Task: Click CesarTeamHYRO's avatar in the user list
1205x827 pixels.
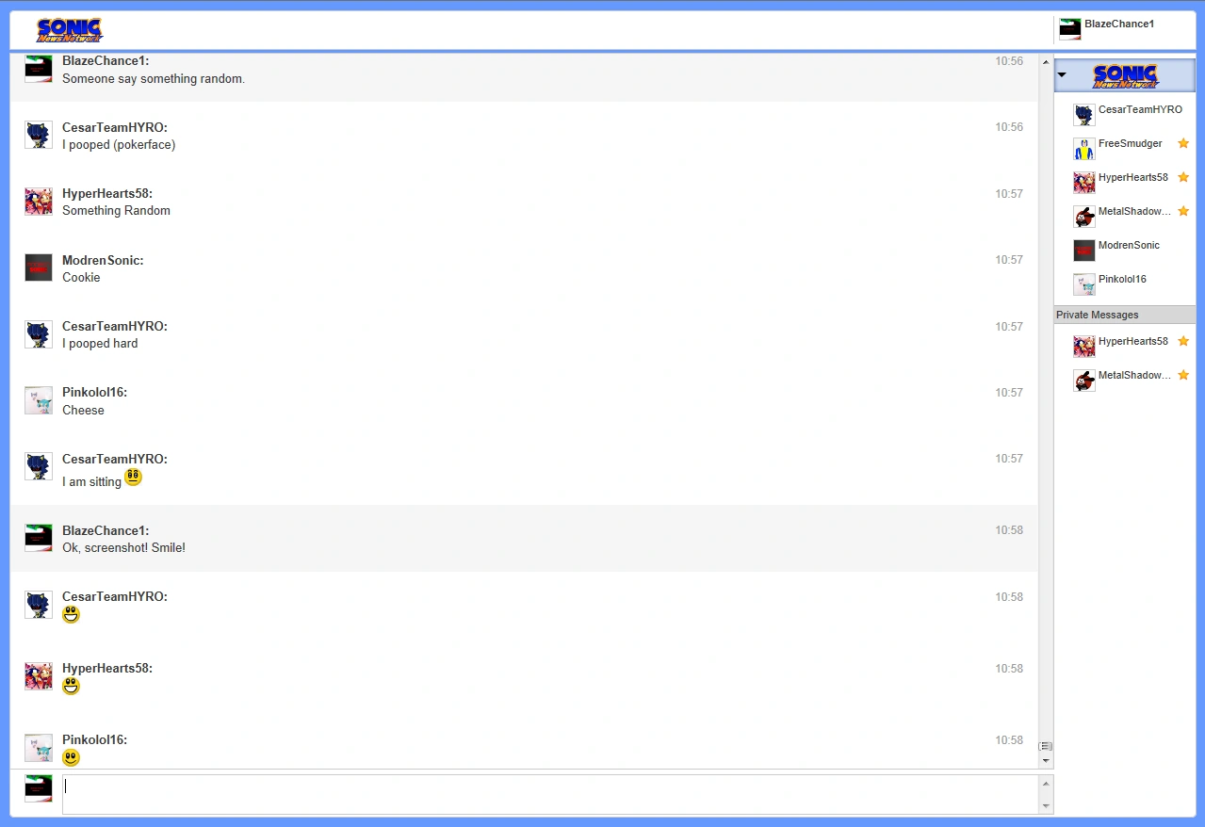Action: click(x=1083, y=115)
